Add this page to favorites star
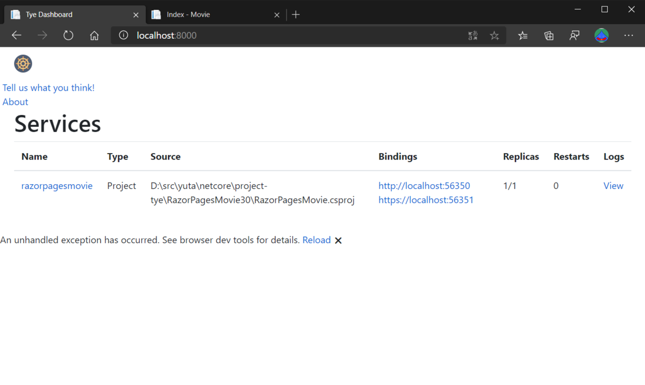 (x=494, y=35)
